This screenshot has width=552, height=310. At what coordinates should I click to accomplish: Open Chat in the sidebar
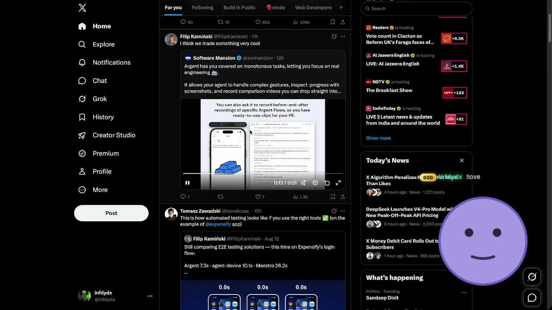click(x=93, y=81)
